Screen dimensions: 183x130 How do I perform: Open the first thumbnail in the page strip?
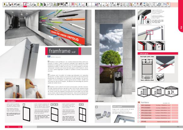tap(5, 5)
